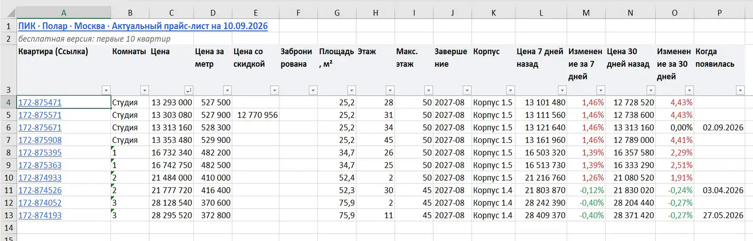753x241 pixels.
Task: Open filter dropdown for Забронирована column
Action: tap(313, 90)
